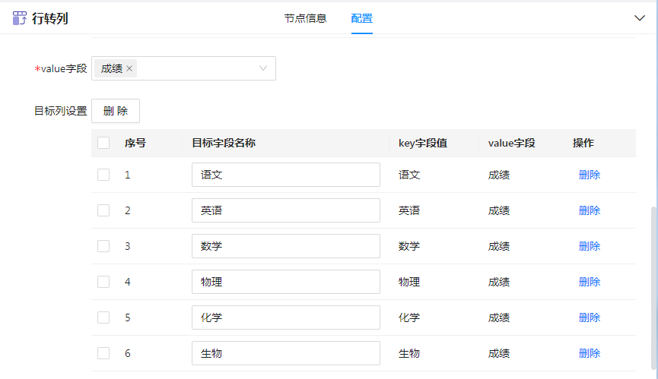Screen dimensions: 658x379
Task: Focus the 英语 target field name input
Action: coord(285,210)
